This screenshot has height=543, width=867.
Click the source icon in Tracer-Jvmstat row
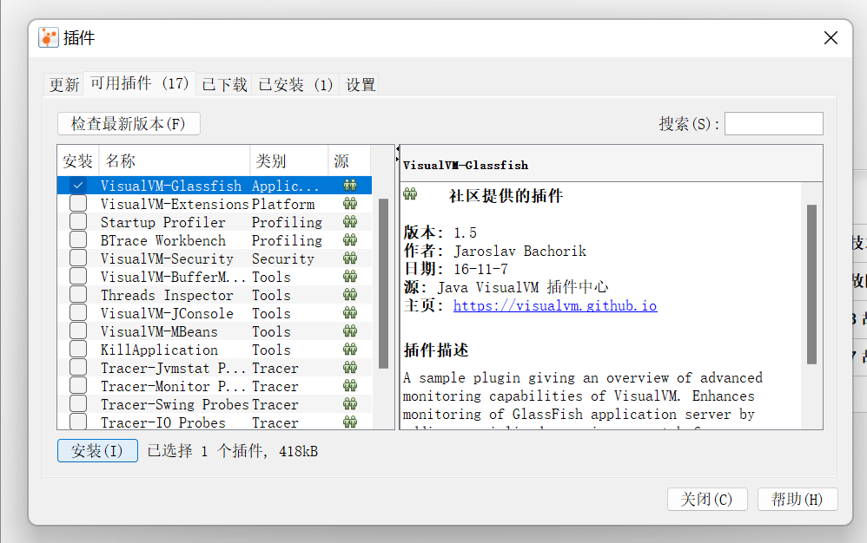click(x=350, y=368)
